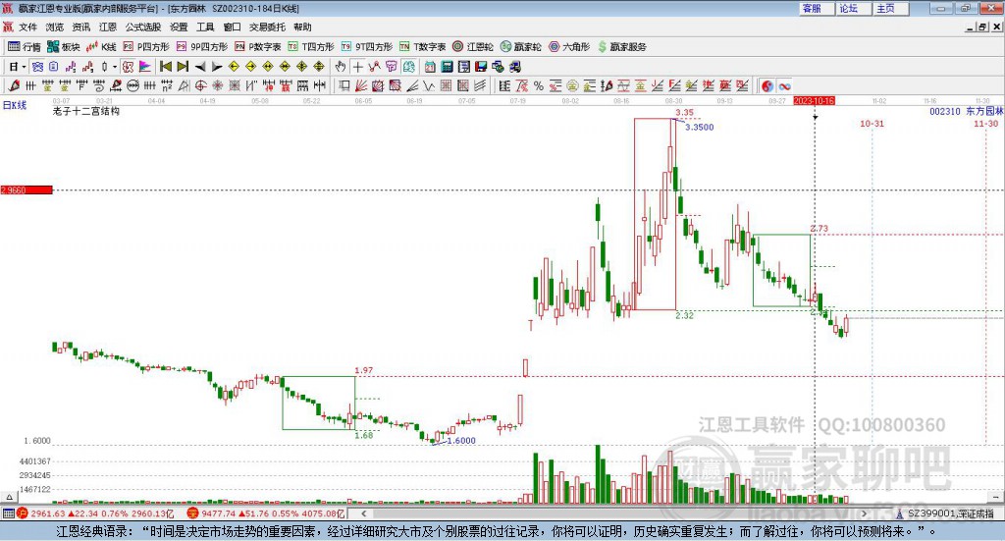
Task: Open the 行情 market quotes view
Action: [25, 47]
